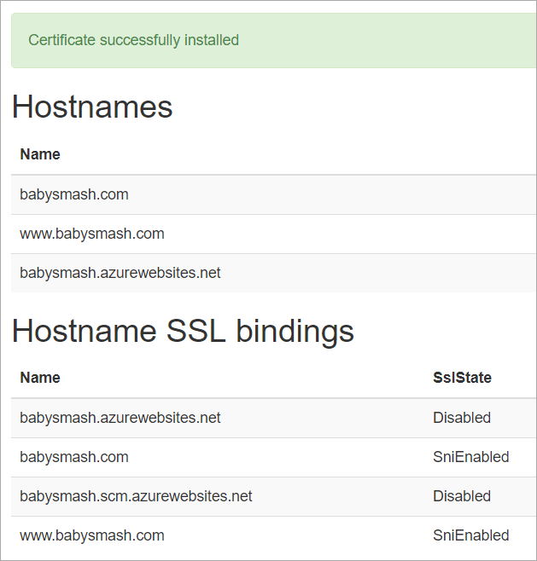The height and width of the screenshot is (561, 537).
Task: Click SniEnabled state for the babysmash.com binding
Action: (470, 457)
